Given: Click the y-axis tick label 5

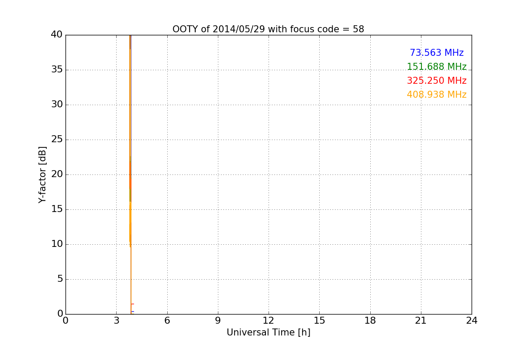Looking at the screenshot, I should coord(60,279).
